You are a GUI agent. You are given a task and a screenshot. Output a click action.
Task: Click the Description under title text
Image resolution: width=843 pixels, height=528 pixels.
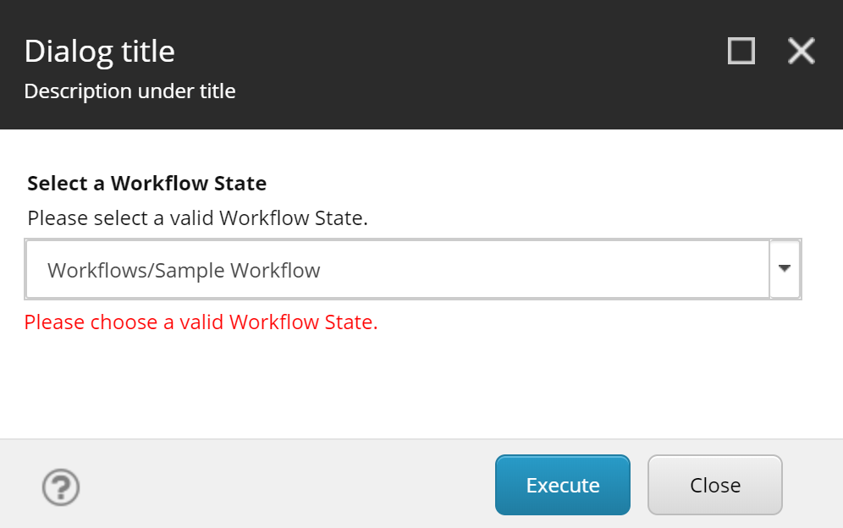(129, 91)
